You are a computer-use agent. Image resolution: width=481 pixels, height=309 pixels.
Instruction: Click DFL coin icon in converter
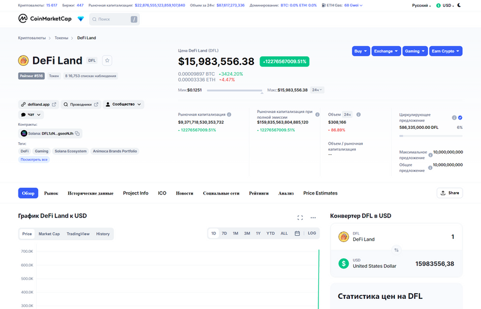[x=344, y=237]
